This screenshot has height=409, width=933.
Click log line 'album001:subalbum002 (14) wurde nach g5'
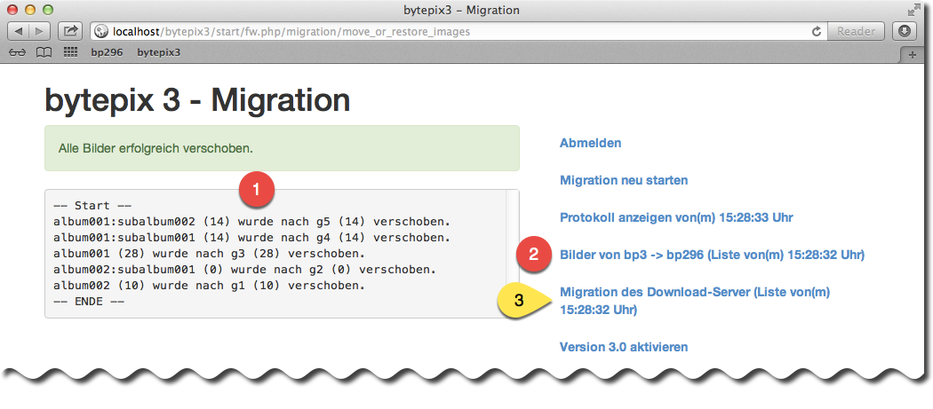click(x=251, y=222)
